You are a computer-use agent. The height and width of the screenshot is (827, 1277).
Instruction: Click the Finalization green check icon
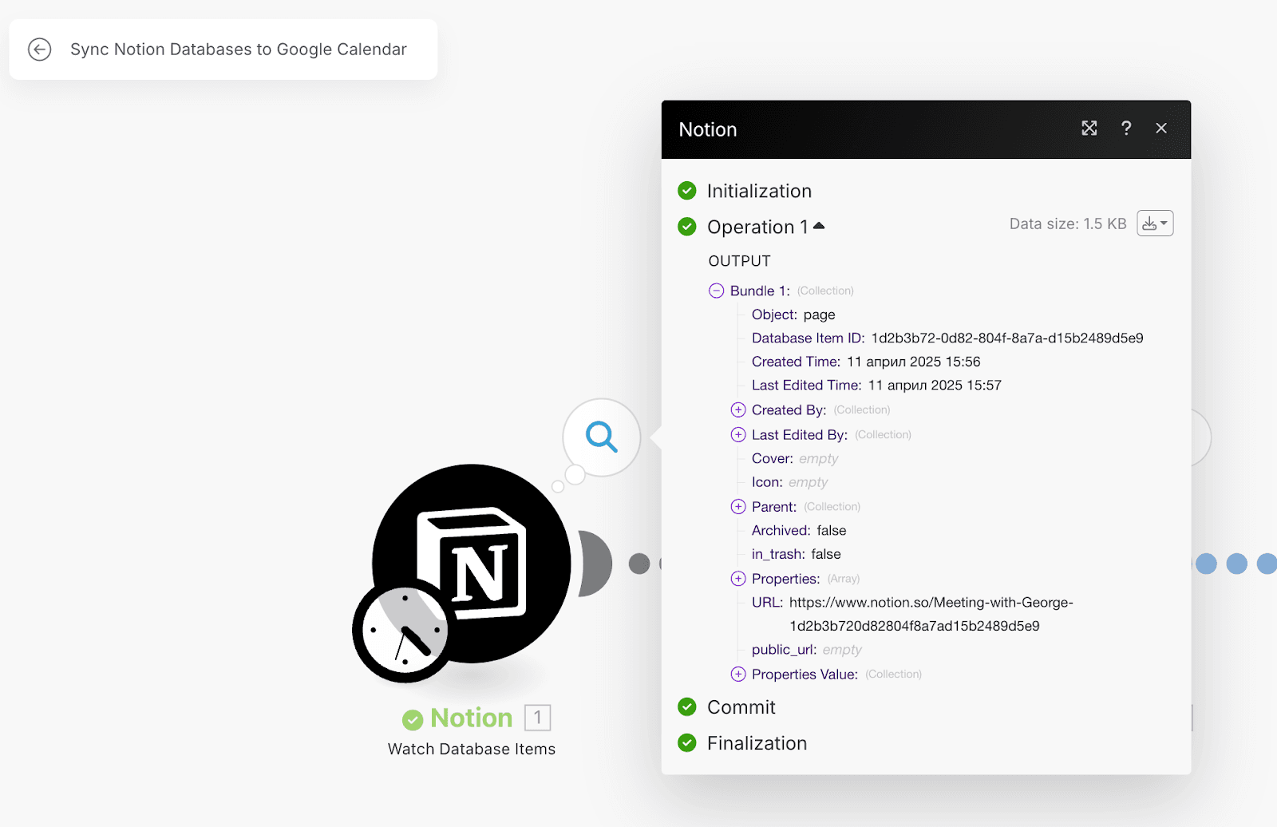(x=687, y=742)
